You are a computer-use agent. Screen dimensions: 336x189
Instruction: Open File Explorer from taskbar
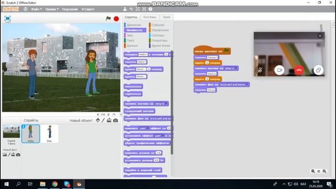click(43, 184)
